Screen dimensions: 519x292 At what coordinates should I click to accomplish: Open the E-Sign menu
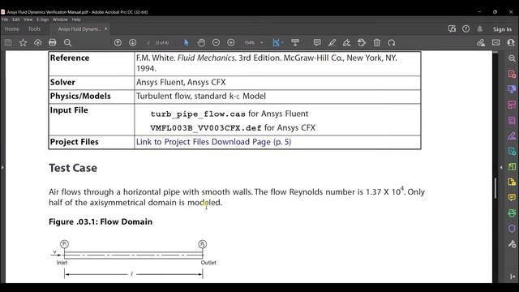42,19
